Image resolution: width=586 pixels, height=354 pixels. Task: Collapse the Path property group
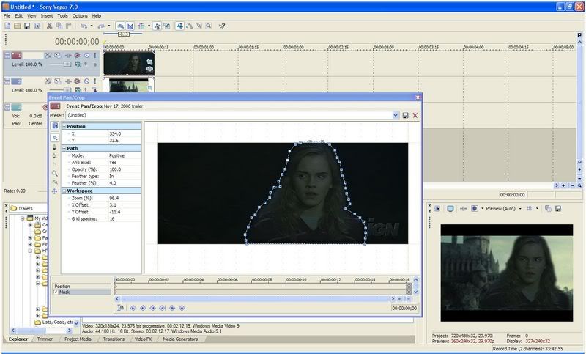(64, 148)
